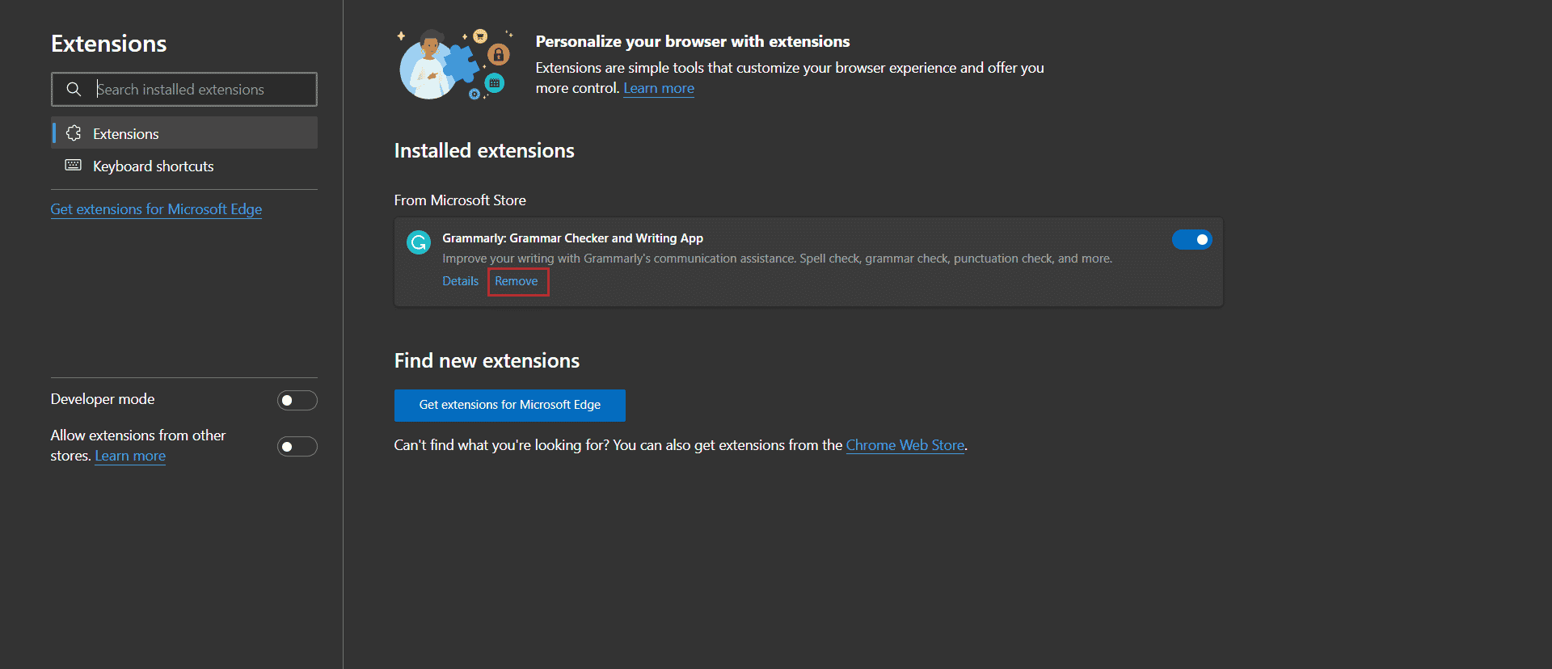This screenshot has width=1552, height=669.
Task: Toggle Allow extensions from other stores
Action: [297, 447]
